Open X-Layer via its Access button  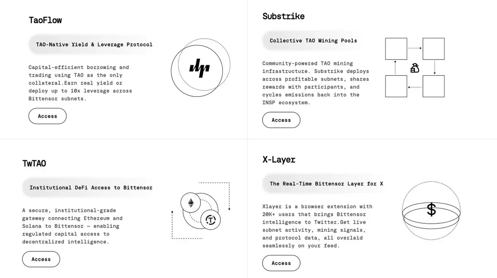(281, 263)
